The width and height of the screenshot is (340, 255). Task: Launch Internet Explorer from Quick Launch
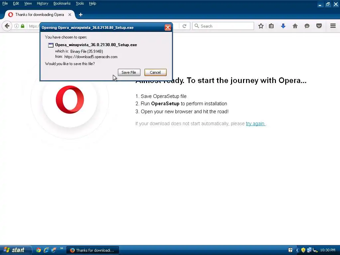click(46, 250)
